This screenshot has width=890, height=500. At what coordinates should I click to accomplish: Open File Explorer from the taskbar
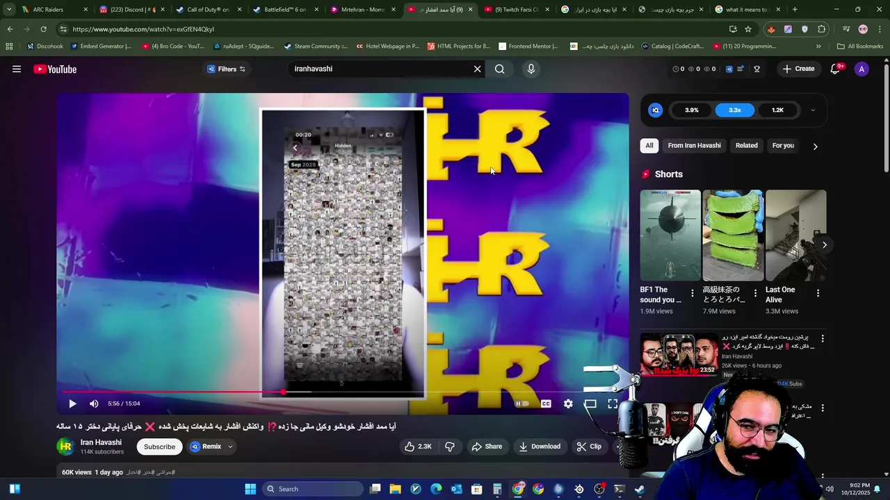click(395, 489)
